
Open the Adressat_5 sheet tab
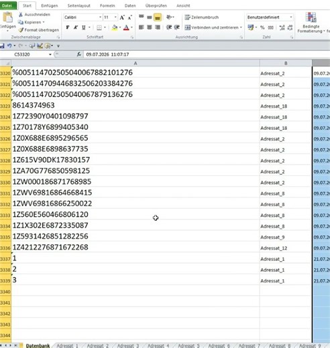point(188,346)
